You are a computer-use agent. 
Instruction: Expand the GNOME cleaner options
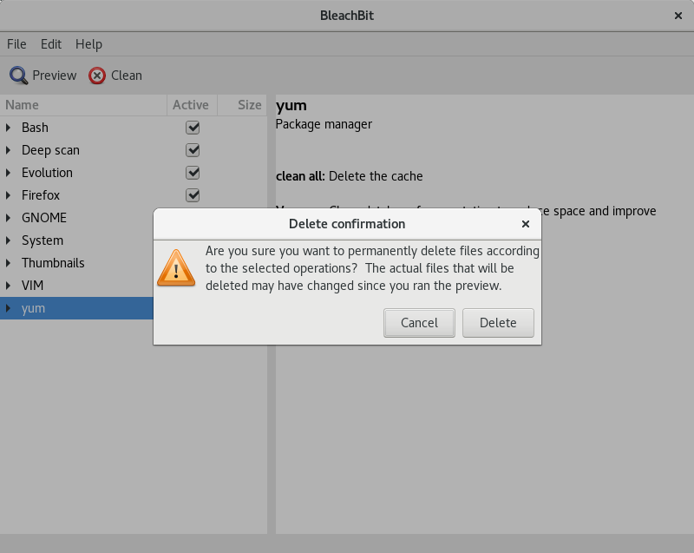coord(9,218)
